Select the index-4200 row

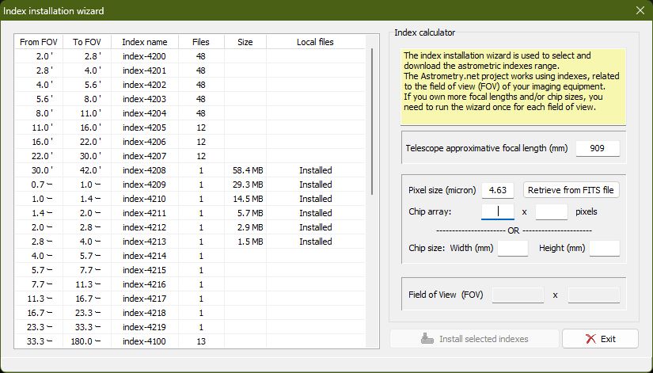[145, 56]
